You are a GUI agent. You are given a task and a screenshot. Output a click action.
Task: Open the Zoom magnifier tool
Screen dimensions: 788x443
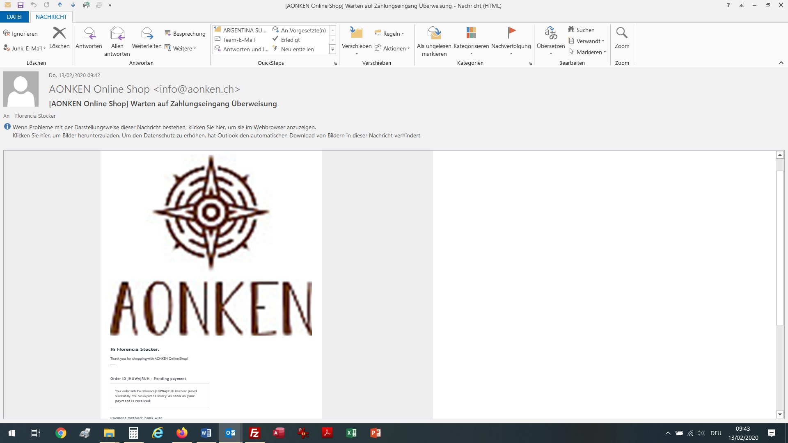[622, 34]
